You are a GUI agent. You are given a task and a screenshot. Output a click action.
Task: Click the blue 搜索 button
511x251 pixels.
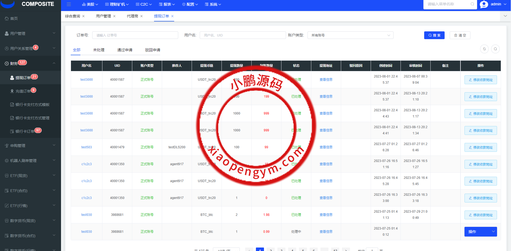point(434,35)
